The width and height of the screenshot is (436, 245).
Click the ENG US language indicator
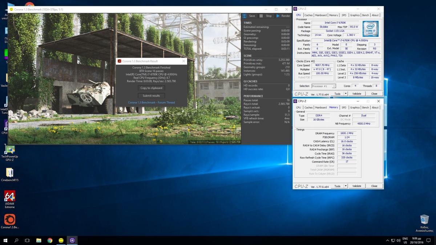click(405, 240)
